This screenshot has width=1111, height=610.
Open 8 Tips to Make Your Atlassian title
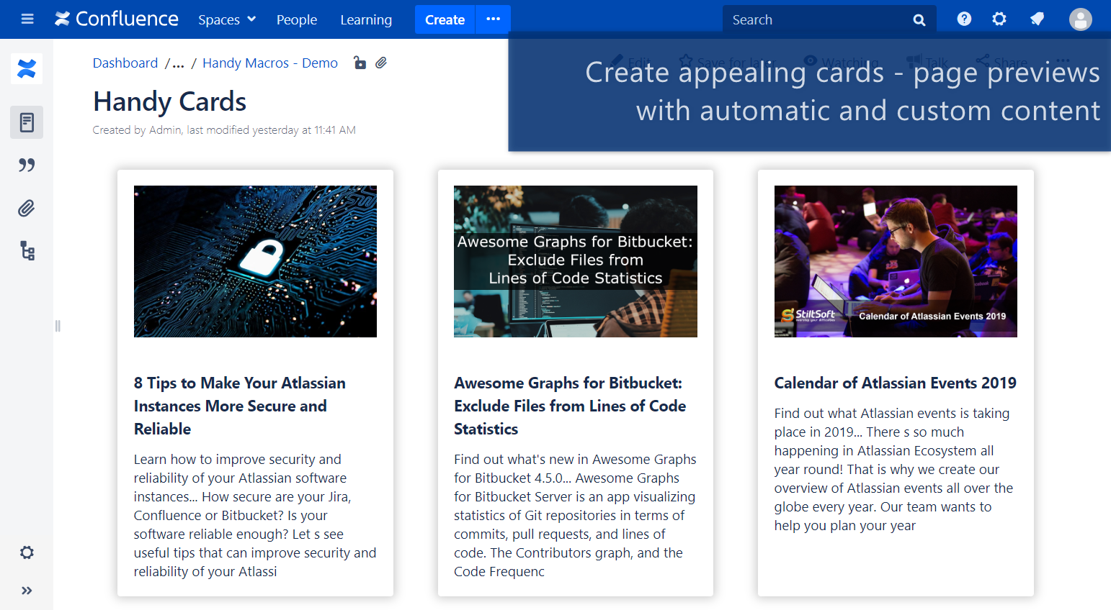point(240,406)
